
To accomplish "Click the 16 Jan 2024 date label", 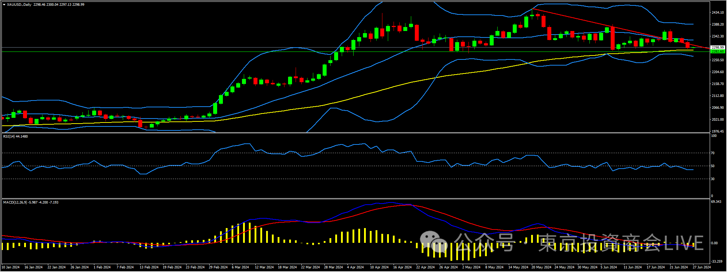I will click(33, 267).
